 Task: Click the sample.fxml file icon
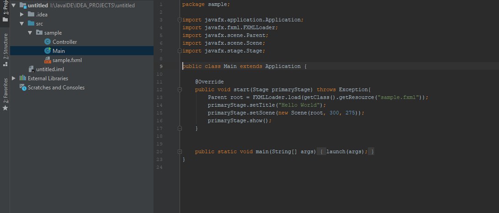coord(48,60)
